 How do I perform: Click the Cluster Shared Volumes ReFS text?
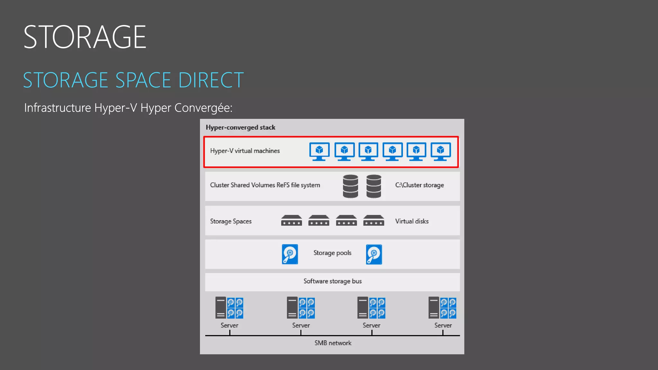click(x=265, y=185)
